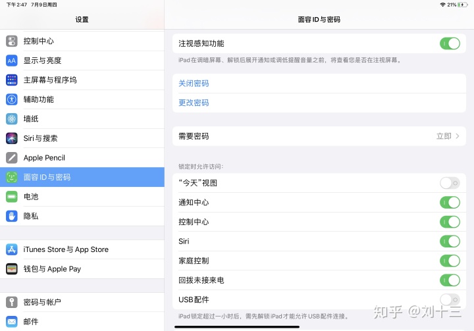The width and height of the screenshot is (474, 331).
Task: Disable the 通知中心 lock-screen switch
Action: (x=450, y=202)
